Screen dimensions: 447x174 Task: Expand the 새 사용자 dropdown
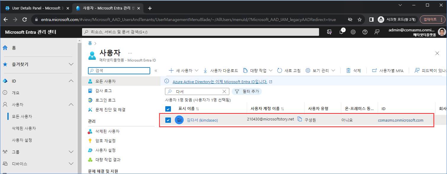tap(196, 71)
